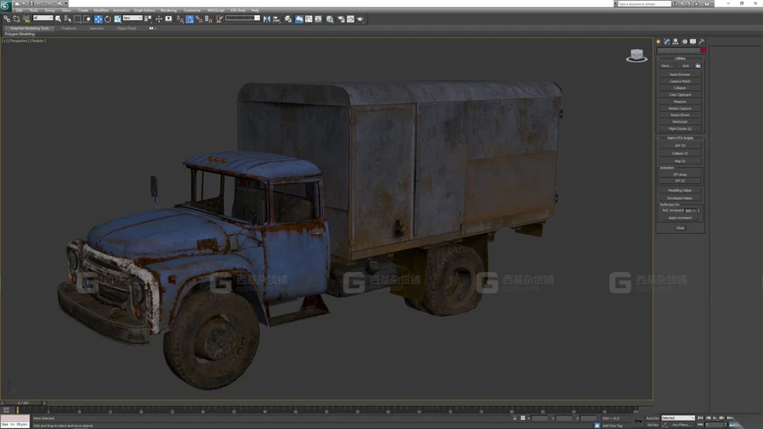Click the object color swatch
The width and height of the screenshot is (763, 429).
(x=704, y=50)
